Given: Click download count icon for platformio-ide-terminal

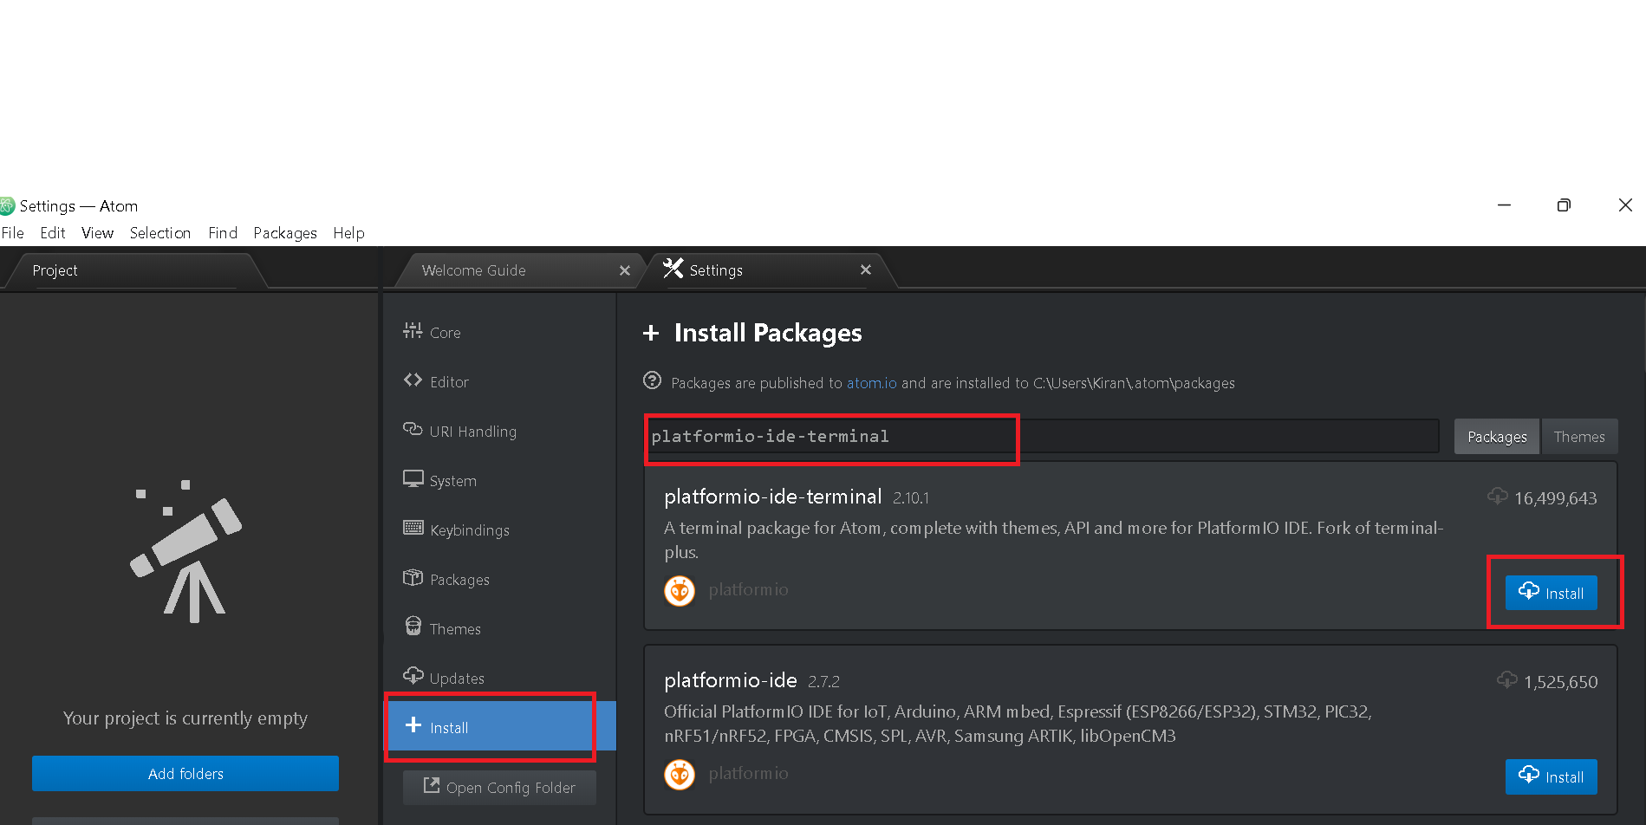Looking at the screenshot, I should [x=1498, y=497].
